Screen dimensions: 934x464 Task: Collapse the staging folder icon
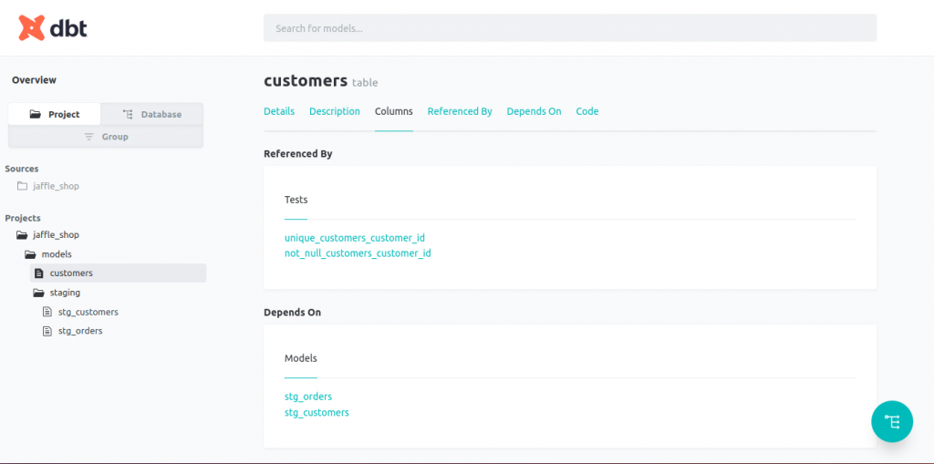(38, 293)
